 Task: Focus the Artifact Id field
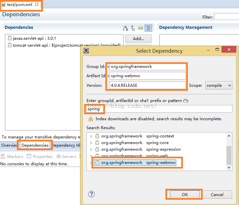tap(148, 76)
